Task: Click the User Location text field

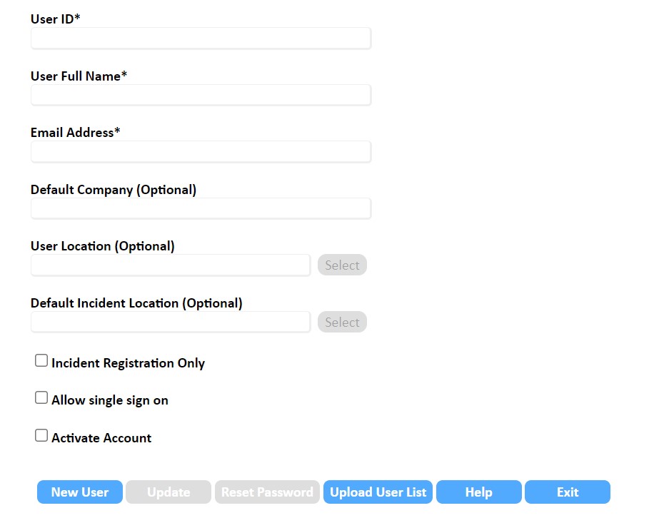Action: 171,265
